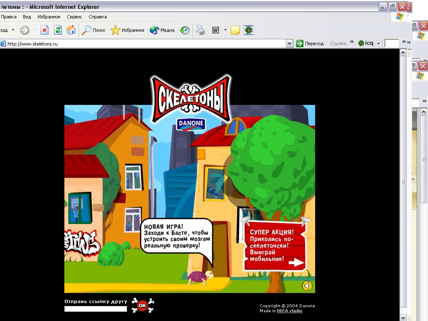Click the History icon in toolbar
The image size is (428, 321).
click(x=185, y=30)
